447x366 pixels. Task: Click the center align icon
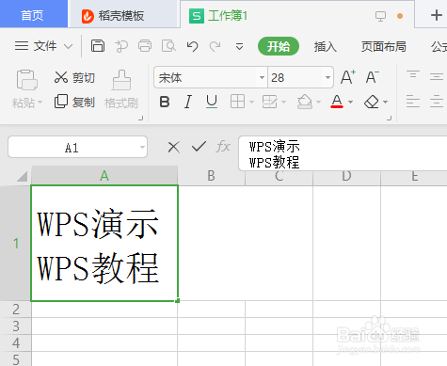click(437, 102)
